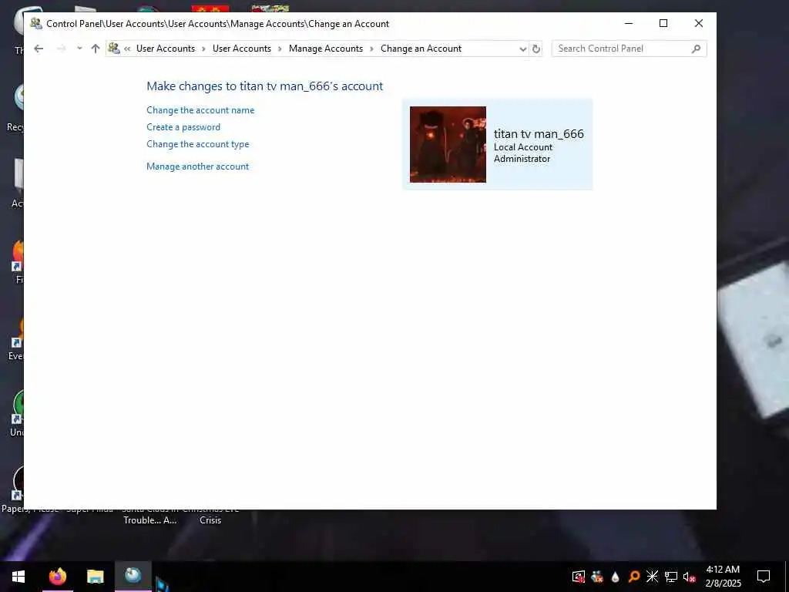Image resolution: width=789 pixels, height=592 pixels.
Task: Select the Trouble... A... desktop shortcut
Action: [150, 515]
